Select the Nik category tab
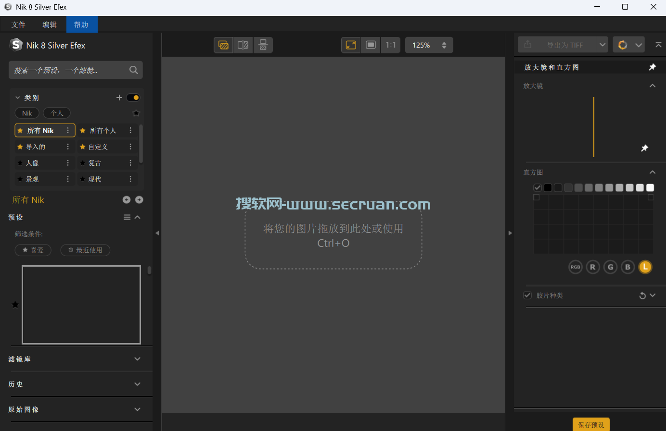Viewport: 666px width, 431px height. 27,113
